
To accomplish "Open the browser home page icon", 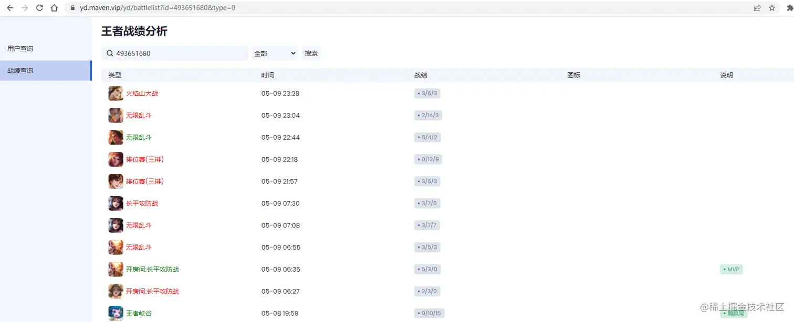I will point(54,8).
